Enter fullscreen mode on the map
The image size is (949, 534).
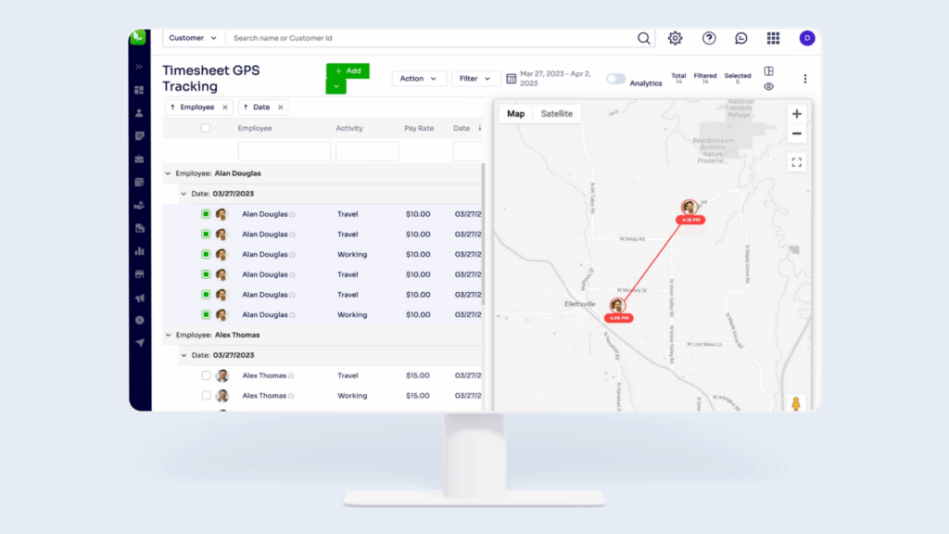coord(796,161)
